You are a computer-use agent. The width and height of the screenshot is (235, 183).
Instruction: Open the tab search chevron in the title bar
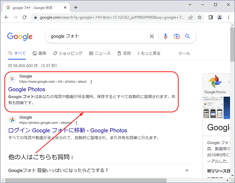click(190, 5)
